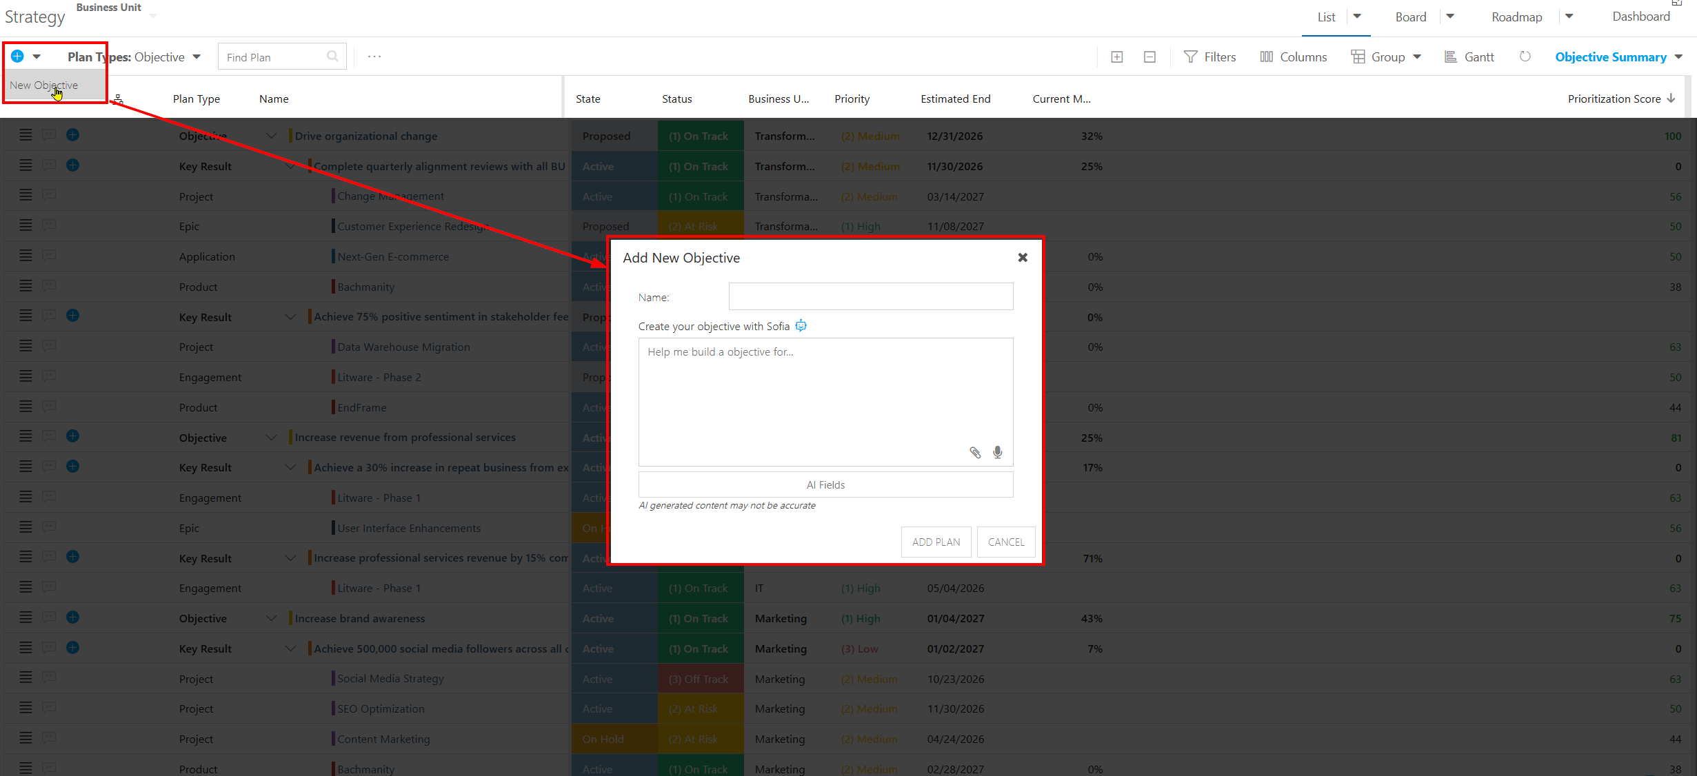Open row menu for Social Media Strategy
Screen dimensions: 1697x776
[26, 677]
